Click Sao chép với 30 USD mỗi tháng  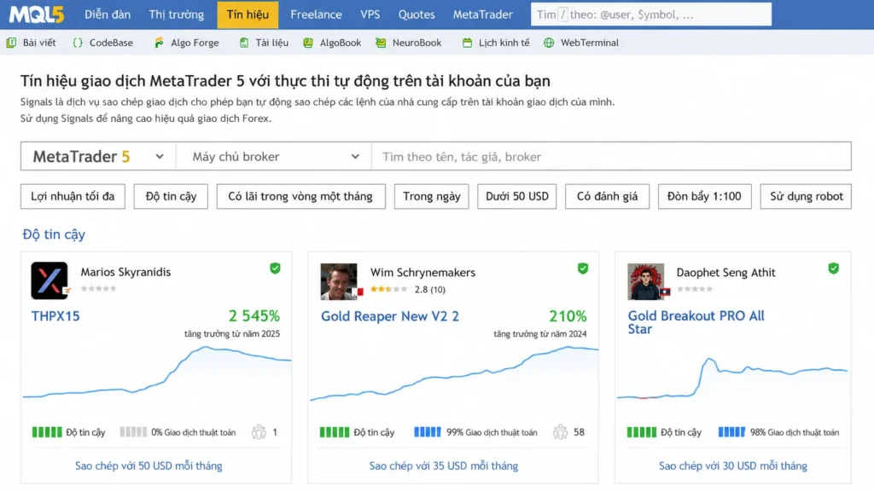733,466
